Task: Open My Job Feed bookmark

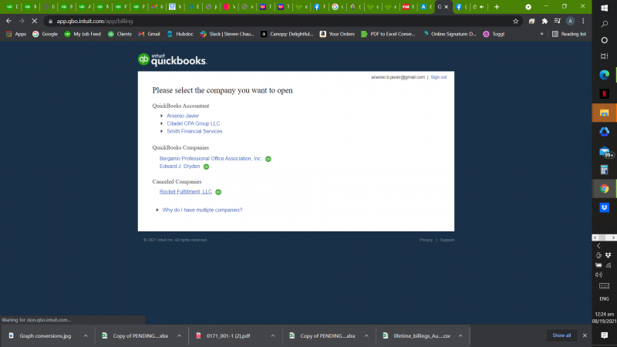Action: pyautogui.click(x=83, y=34)
